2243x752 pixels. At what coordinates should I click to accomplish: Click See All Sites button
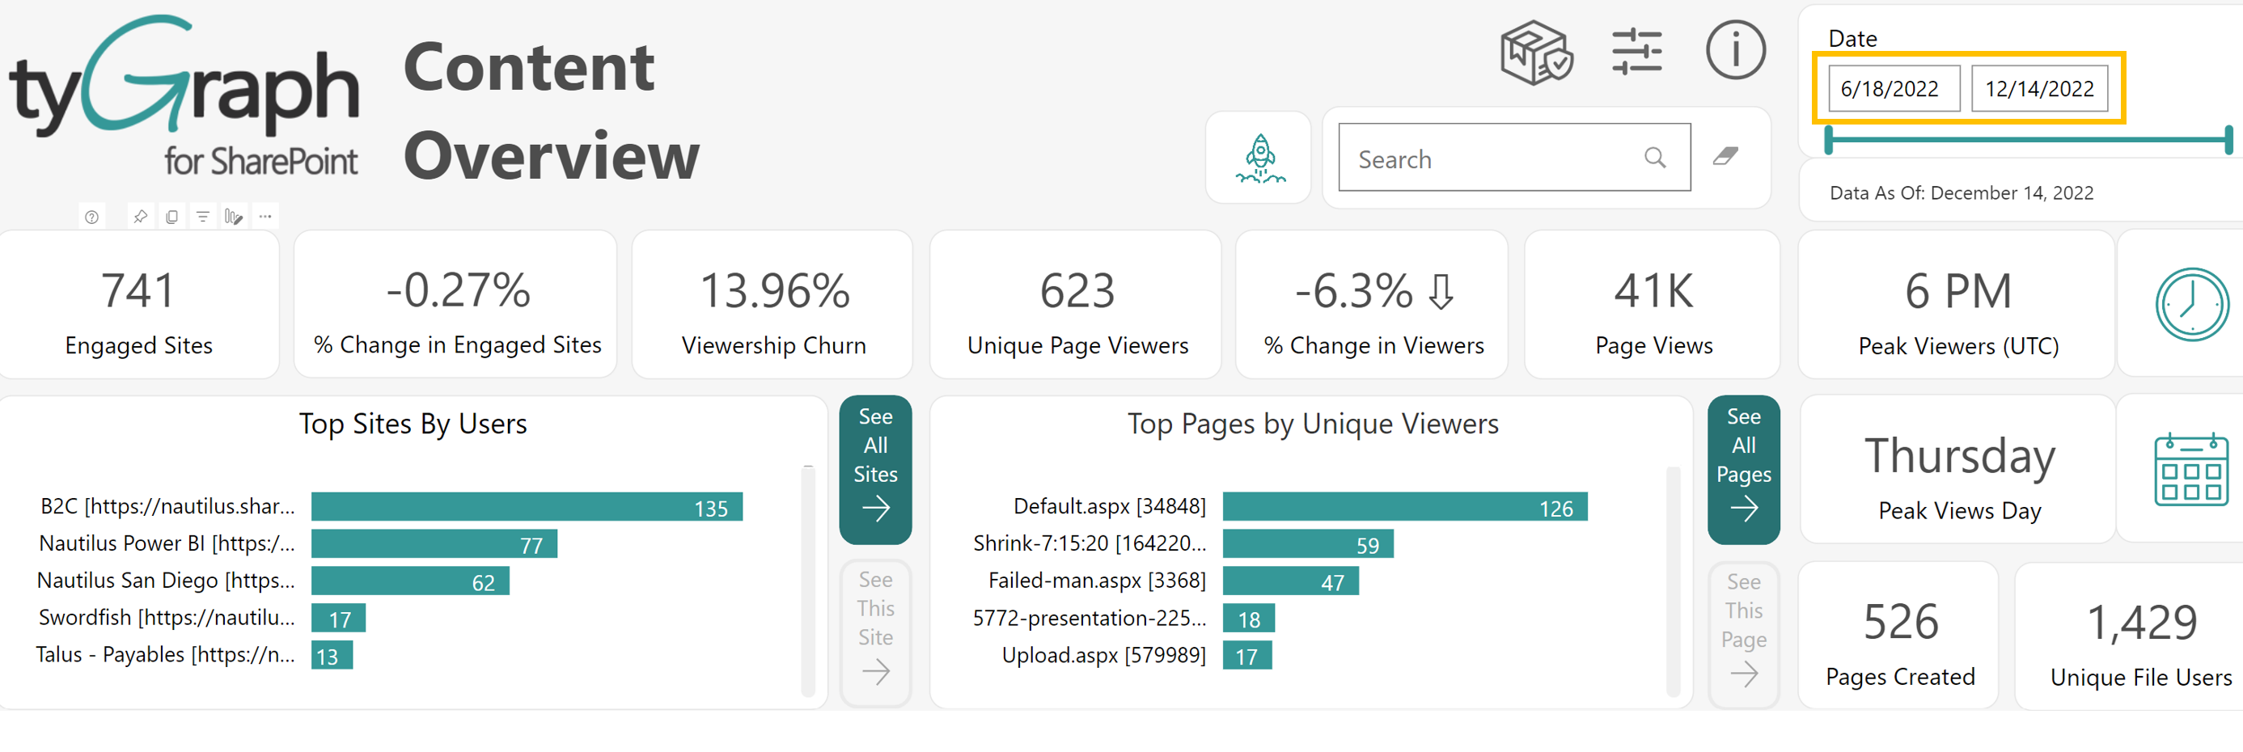(875, 468)
